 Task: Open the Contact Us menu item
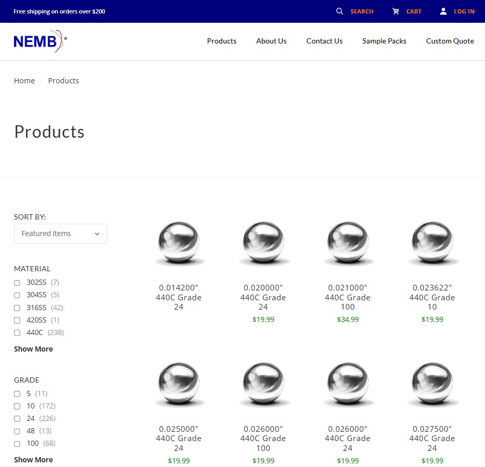[324, 41]
